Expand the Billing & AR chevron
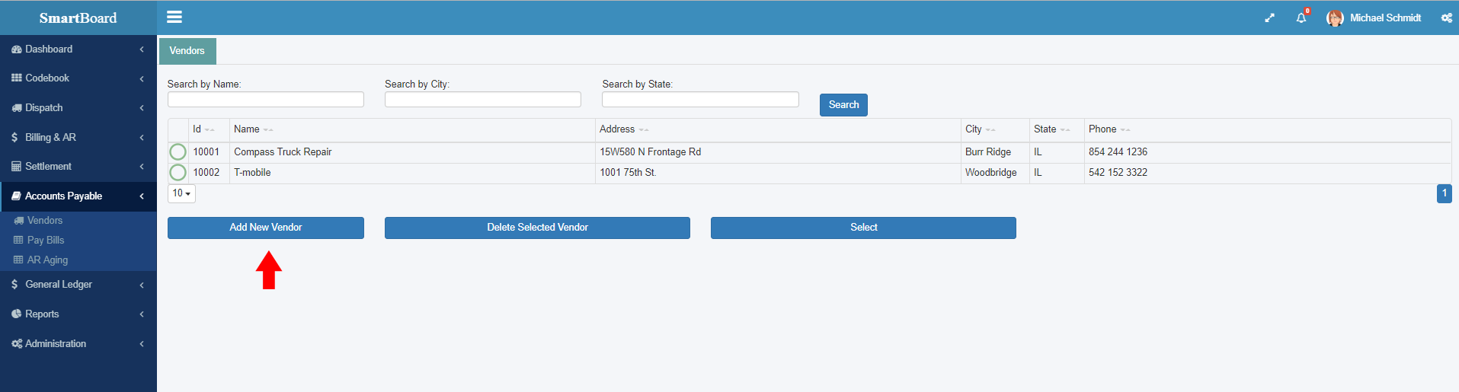Image resolution: width=1459 pixels, height=392 pixels. 142,138
